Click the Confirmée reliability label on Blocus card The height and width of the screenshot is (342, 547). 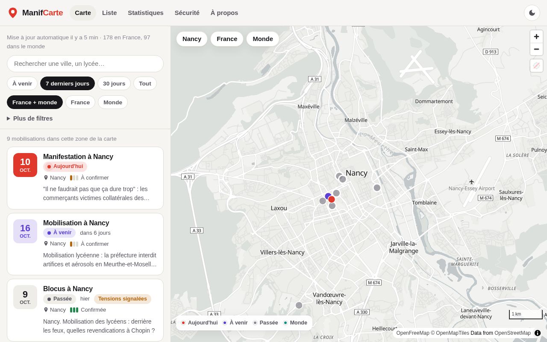pos(93,310)
